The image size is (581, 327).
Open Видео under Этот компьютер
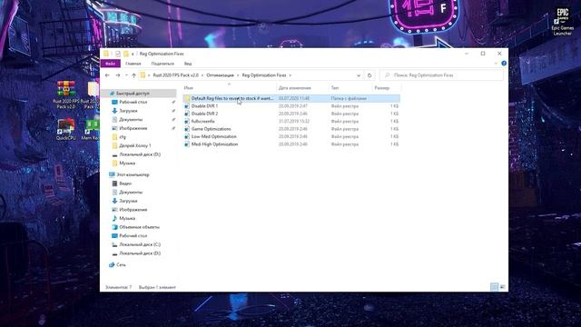click(125, 183)
